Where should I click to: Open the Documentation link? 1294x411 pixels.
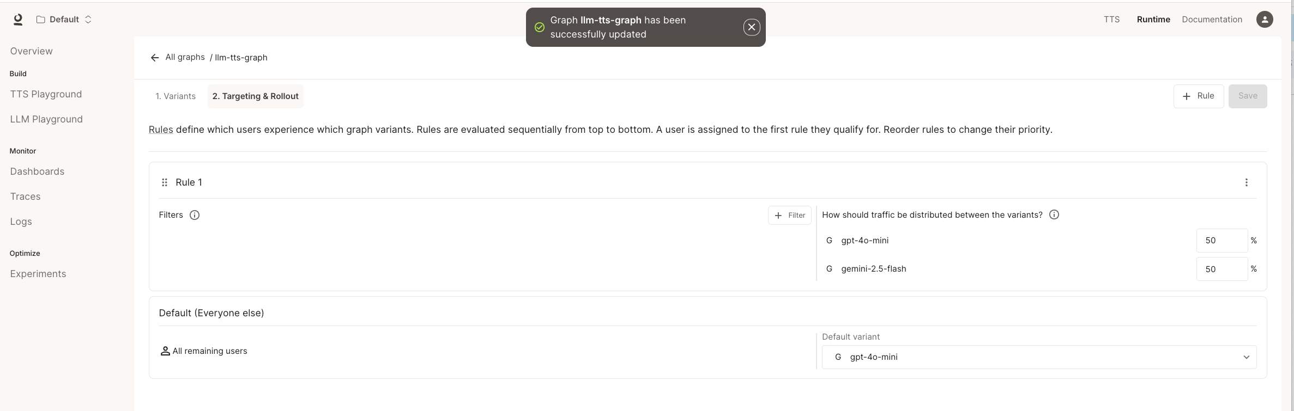point(1212,20)
